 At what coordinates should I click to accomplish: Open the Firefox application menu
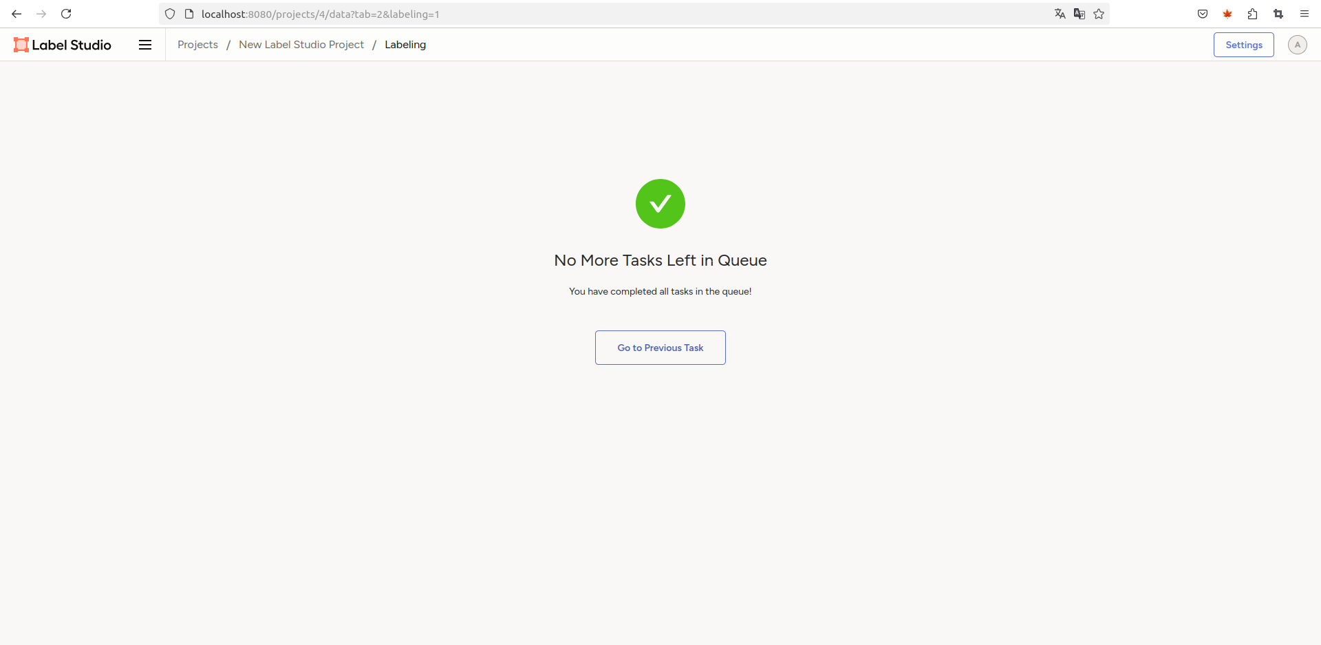click(x=1304, y=14)
